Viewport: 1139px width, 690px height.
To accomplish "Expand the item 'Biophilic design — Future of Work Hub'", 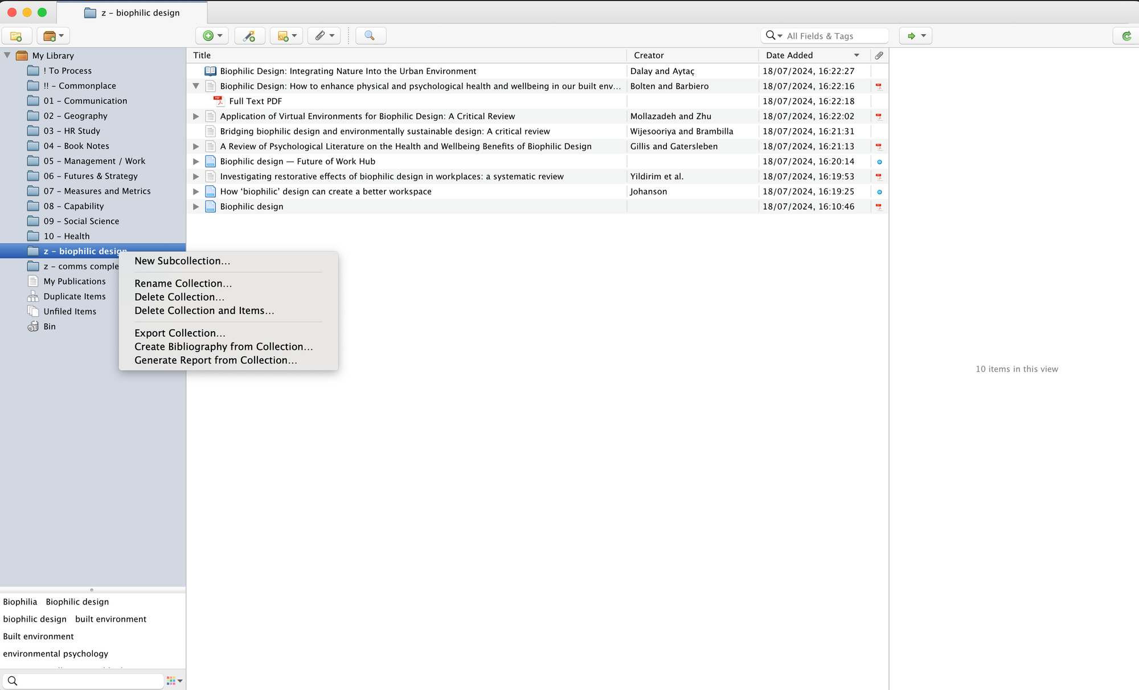I will 196,161.
